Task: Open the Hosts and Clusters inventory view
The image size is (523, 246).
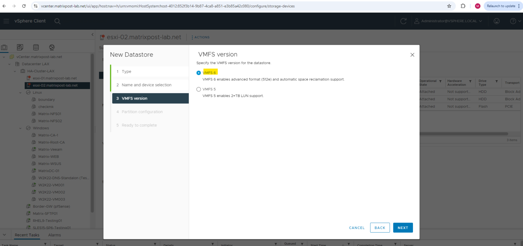Action: (x=4, y=47)
